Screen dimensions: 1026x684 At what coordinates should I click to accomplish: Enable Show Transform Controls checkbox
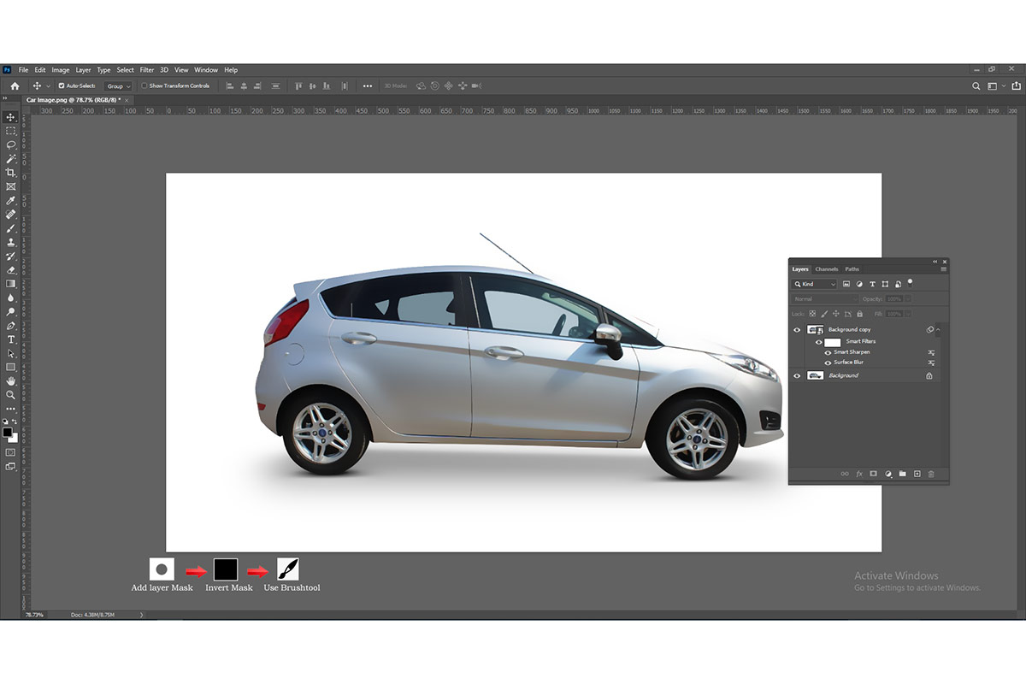click(x=144, y=85)
